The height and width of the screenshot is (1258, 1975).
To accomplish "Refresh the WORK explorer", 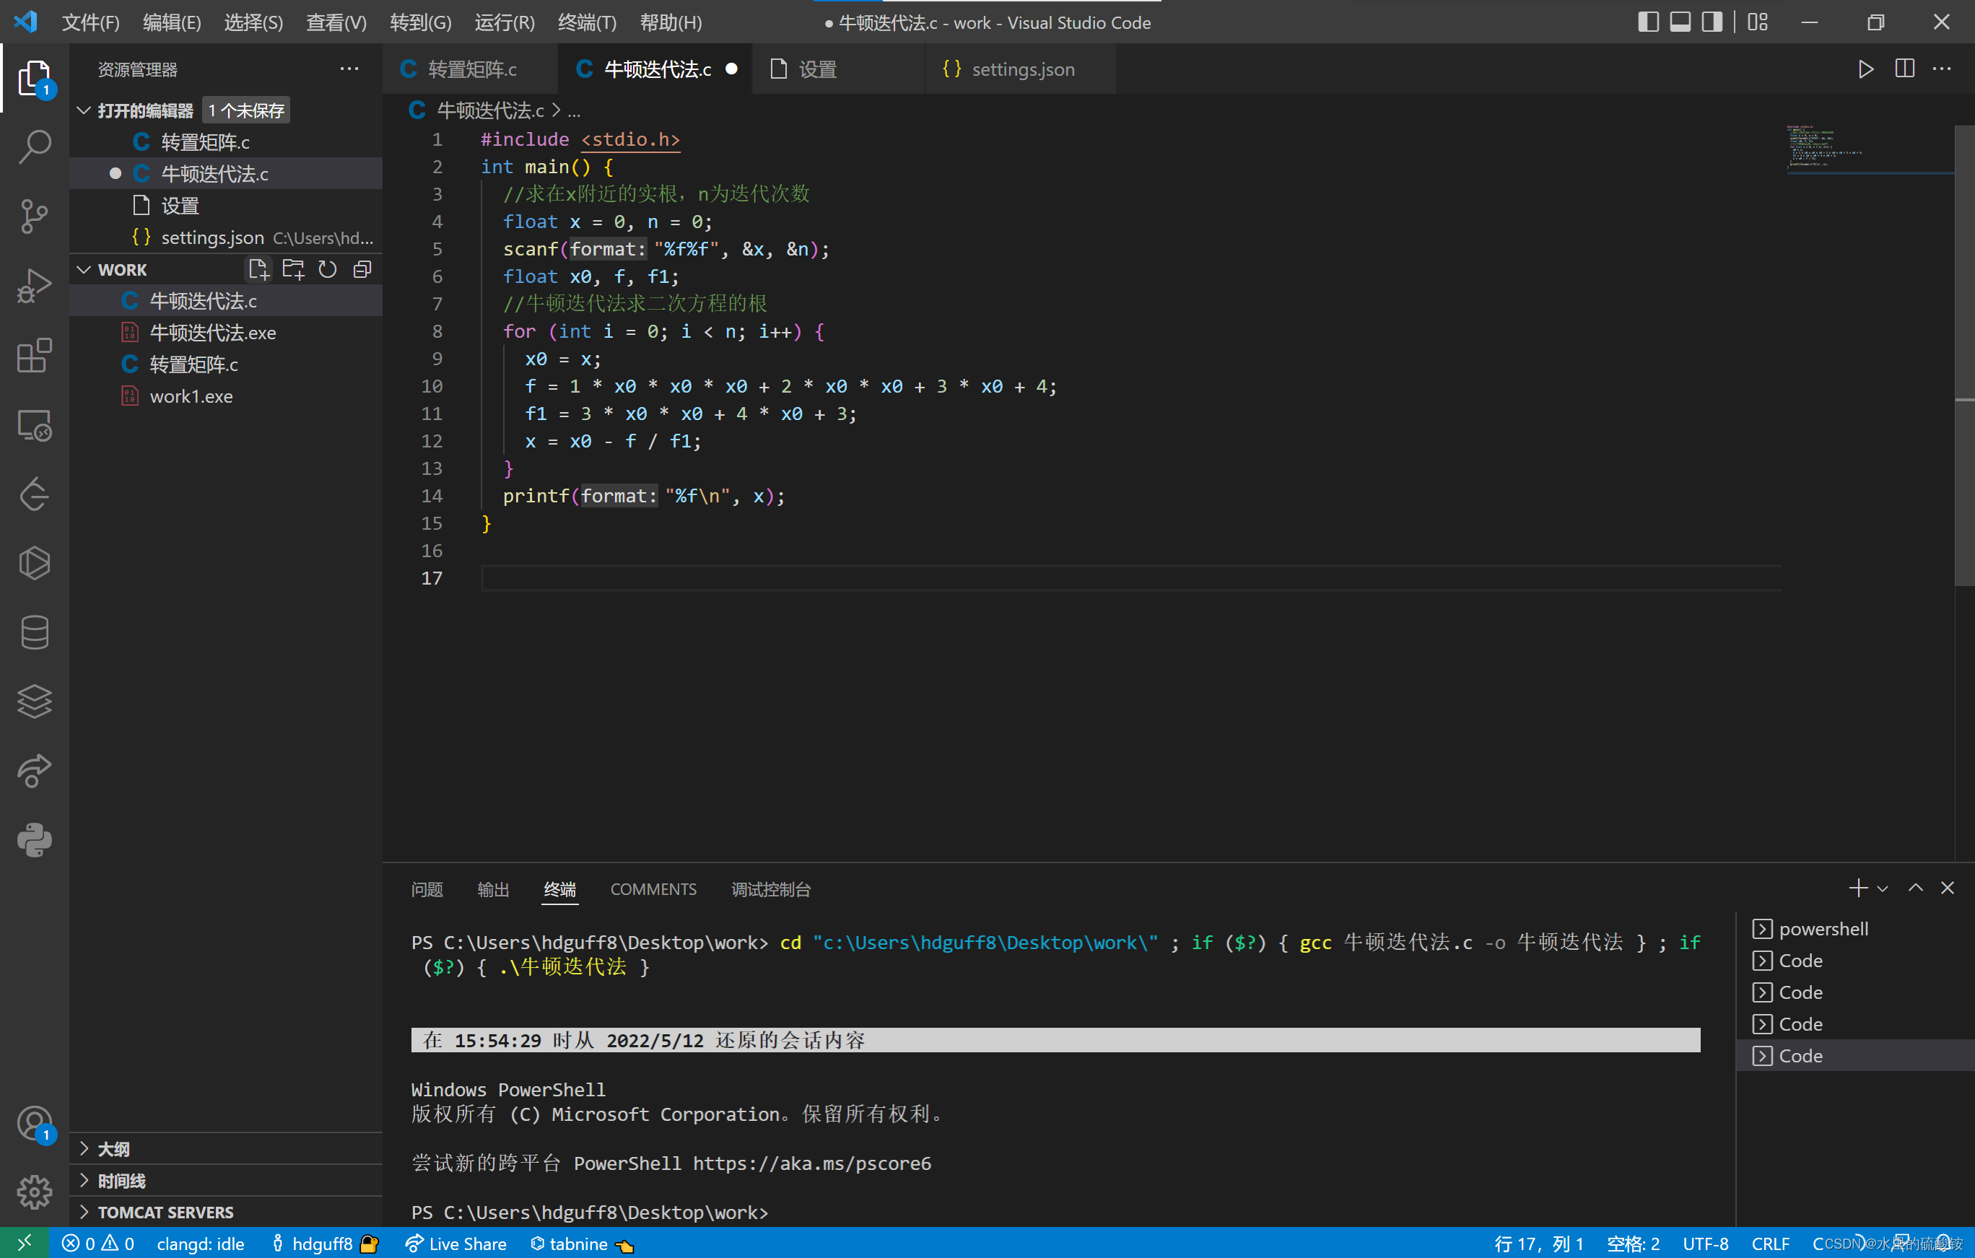I will click(326, 268).
